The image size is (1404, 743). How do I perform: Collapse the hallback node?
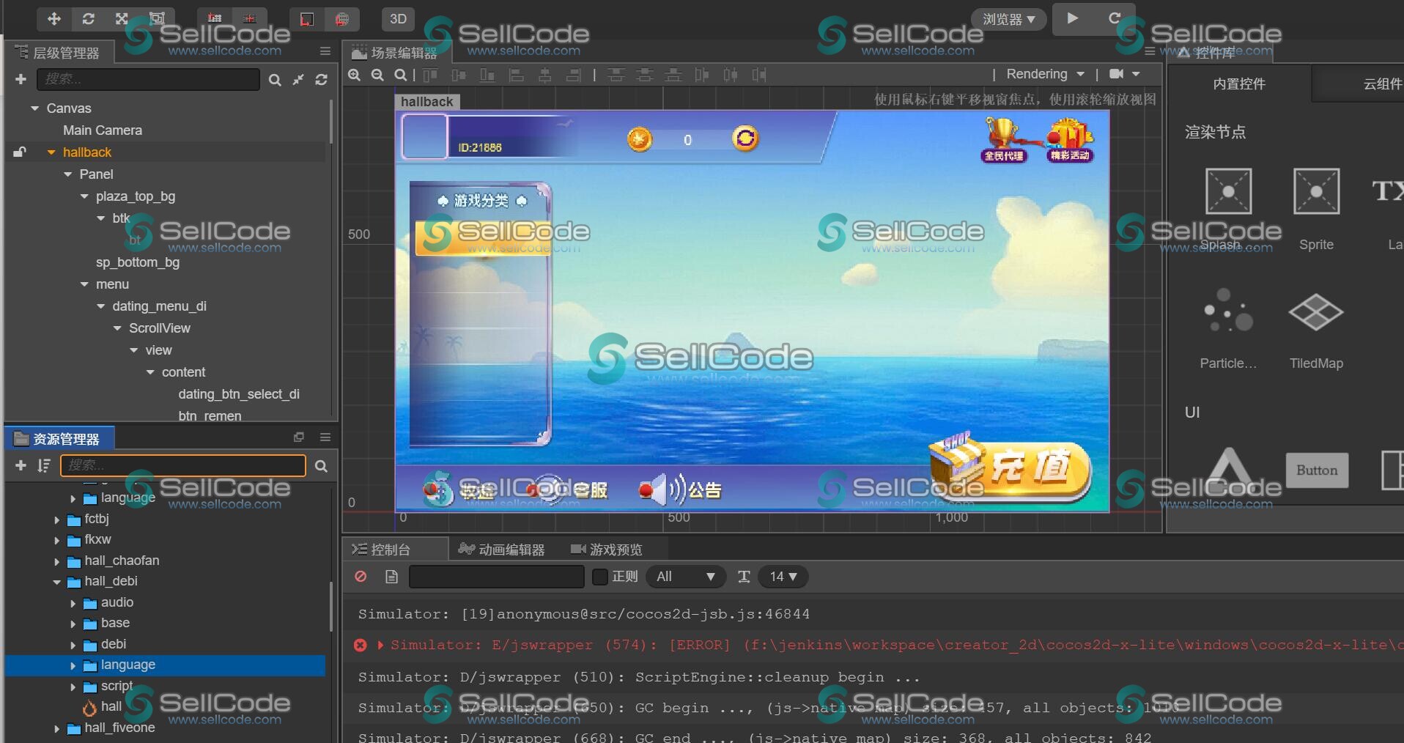coord(51,152)
